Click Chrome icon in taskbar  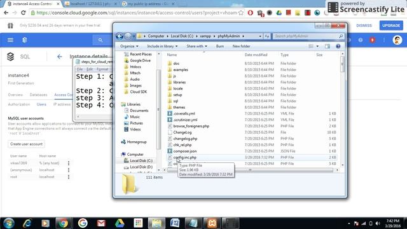click(x=63, y=223)
